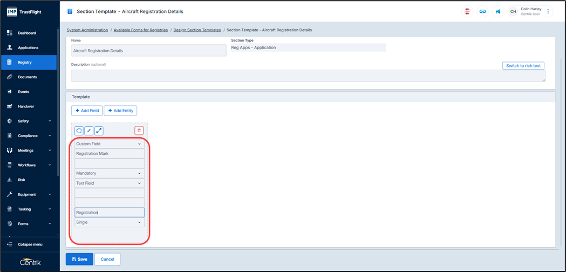This screenshot has width=566, height=272.
Task: Go to Applications in sidebar
Action: (x=29, y=47)
